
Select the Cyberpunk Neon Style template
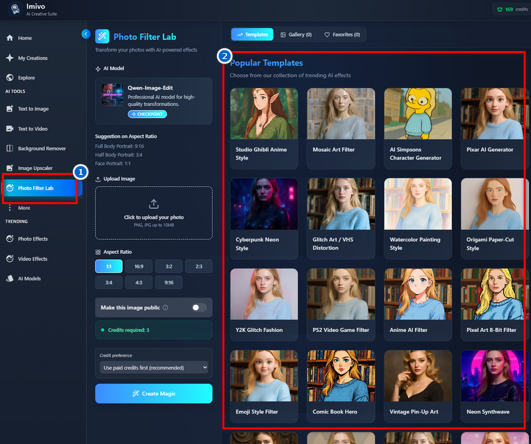point(264,219)
